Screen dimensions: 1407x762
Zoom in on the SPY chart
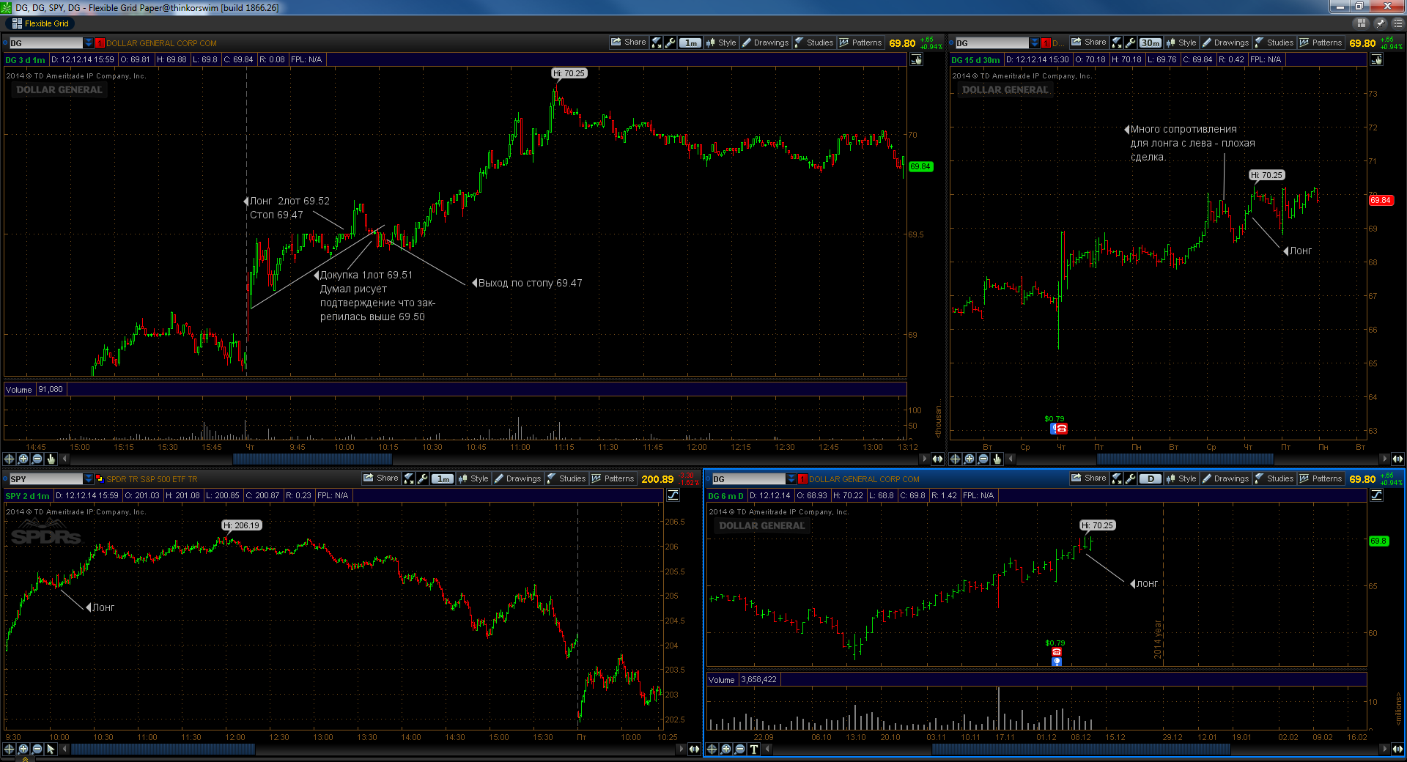(23, 749)
